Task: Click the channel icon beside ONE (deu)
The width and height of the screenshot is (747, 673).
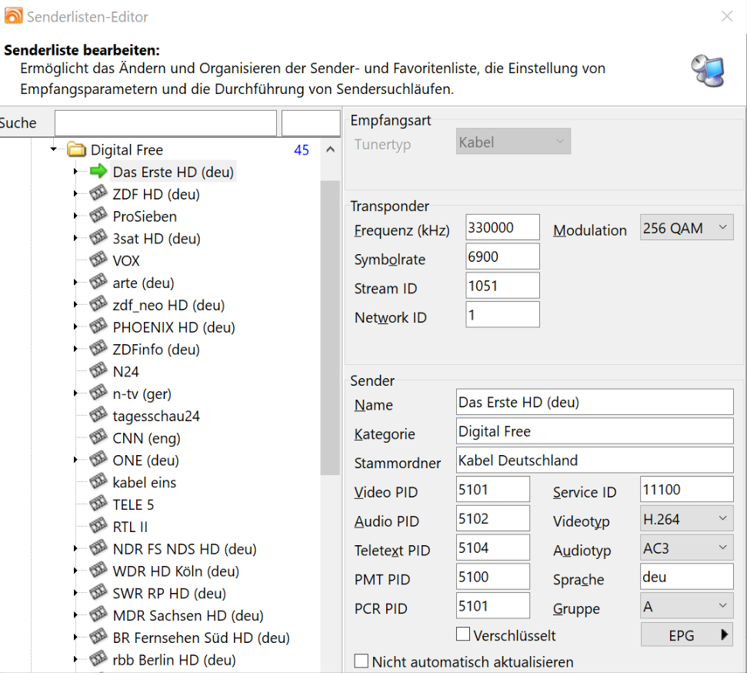Action: click(98, 460)
